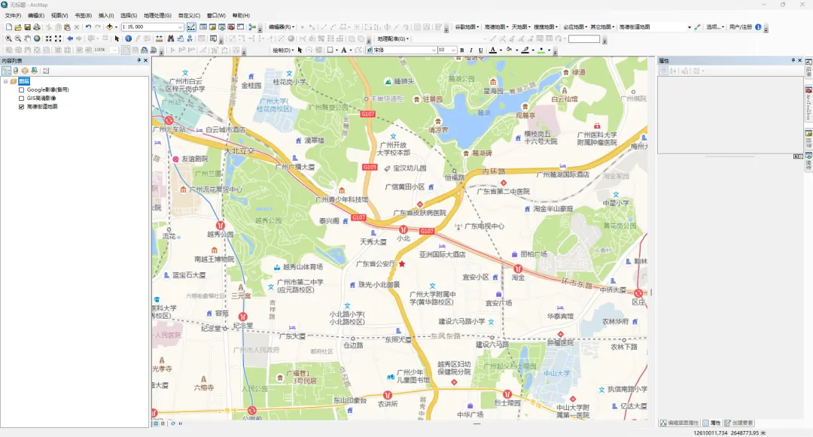
Task: Click the blue info icon
Action: pyautogui.click(x=759, y=27)
